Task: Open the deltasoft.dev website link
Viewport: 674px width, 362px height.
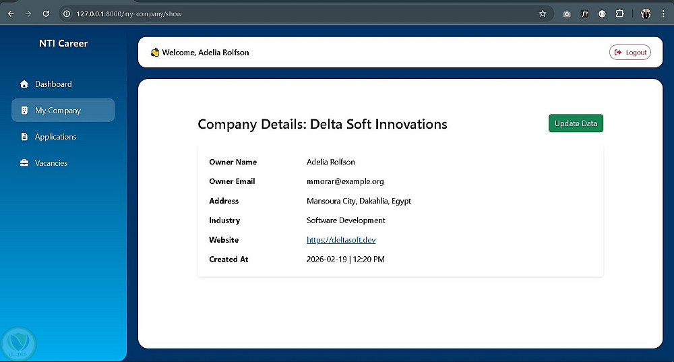Action: click(341, 240)
